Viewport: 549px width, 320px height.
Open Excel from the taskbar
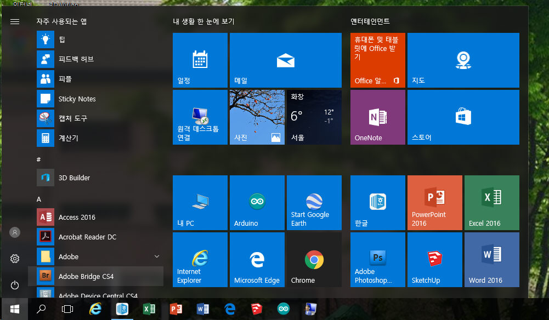pos(149,309)
